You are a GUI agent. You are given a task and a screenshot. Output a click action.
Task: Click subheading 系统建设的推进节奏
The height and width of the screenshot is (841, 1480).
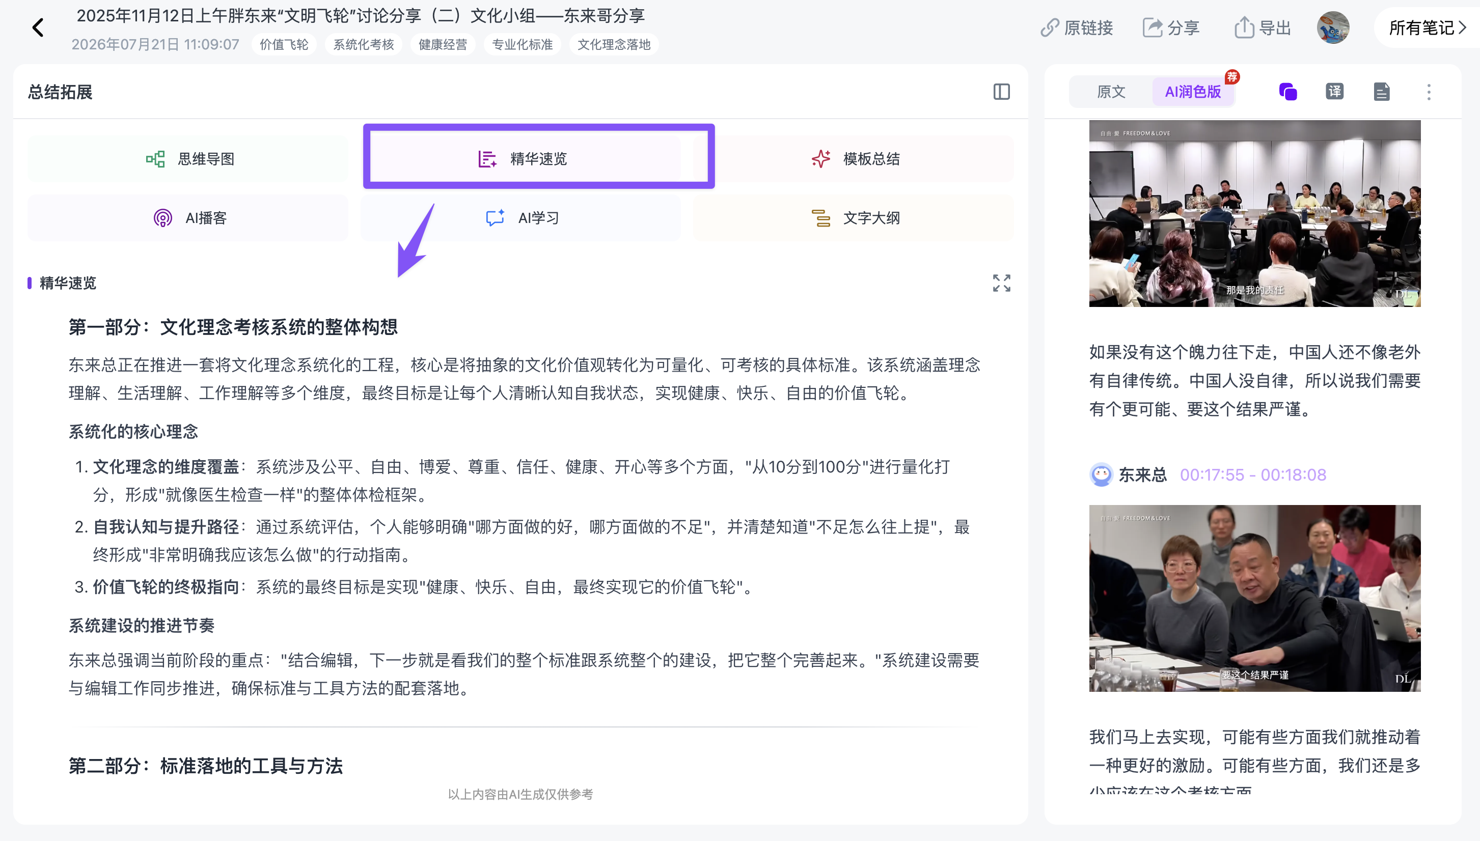click(x=142, y=626)
